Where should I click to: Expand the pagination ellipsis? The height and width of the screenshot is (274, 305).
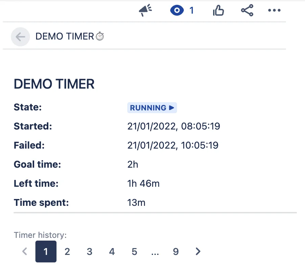[x=155, y=253]
